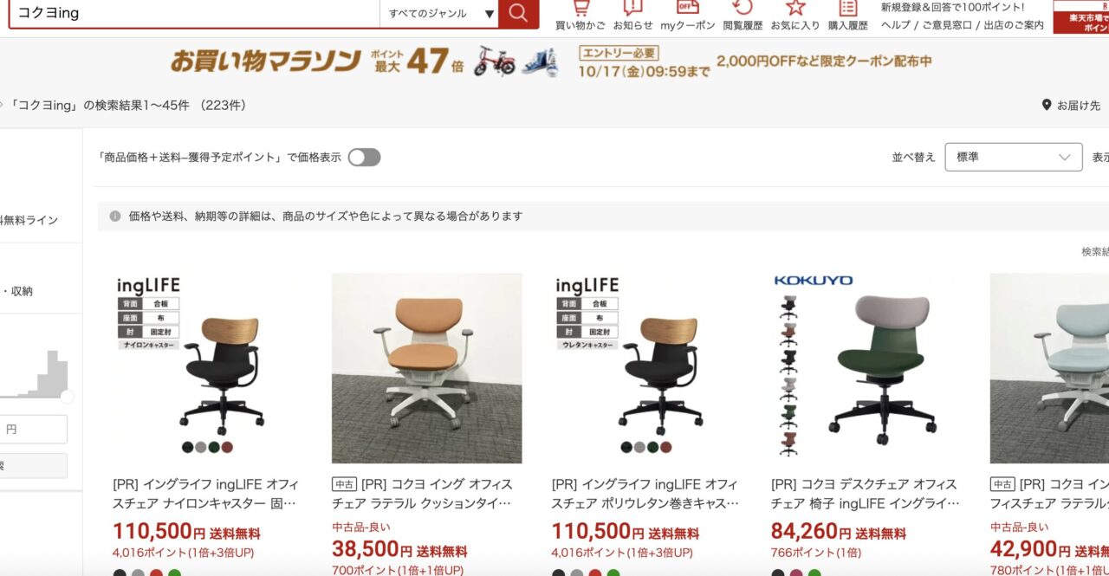Open the green KOKUYO desk chair listing title
This screenshot has height=576, width=1109.
coord(865,494)
